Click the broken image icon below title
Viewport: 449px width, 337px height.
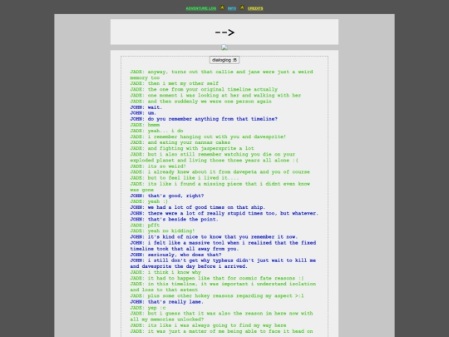click(224, 47)
